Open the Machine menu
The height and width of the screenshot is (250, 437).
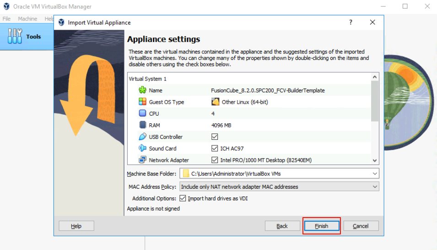pyautogui.click(x=27, y=19)
